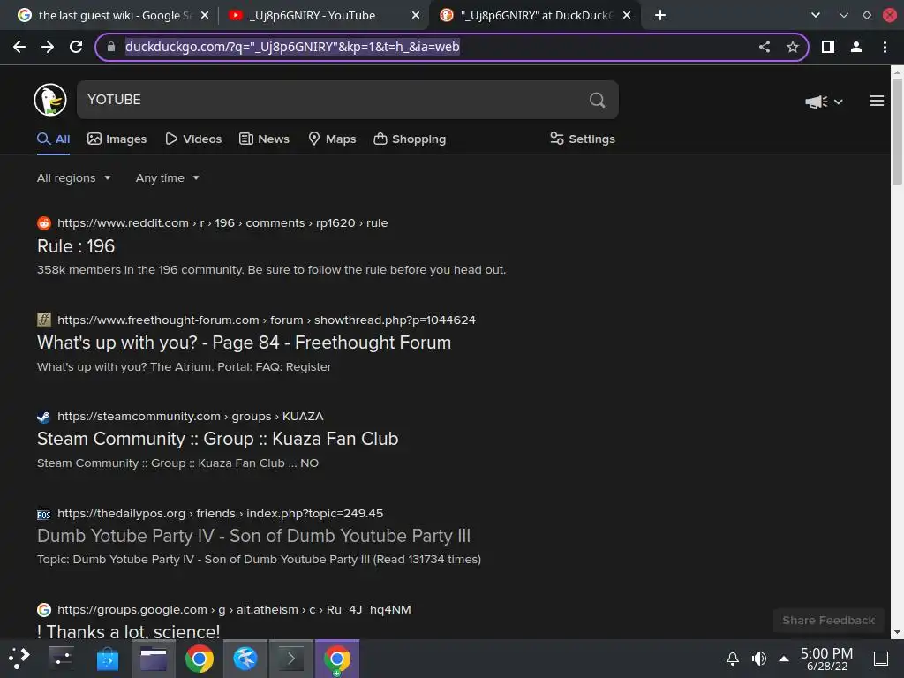Open the terminal in taskbar
Screen dimensions: 904x678
tap(291, 658)
